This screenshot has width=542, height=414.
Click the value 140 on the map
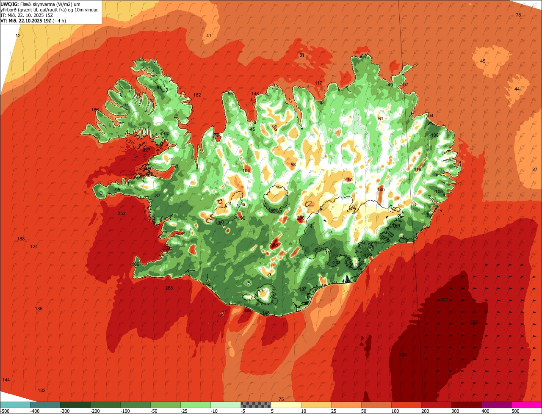[x=381, y=190]
